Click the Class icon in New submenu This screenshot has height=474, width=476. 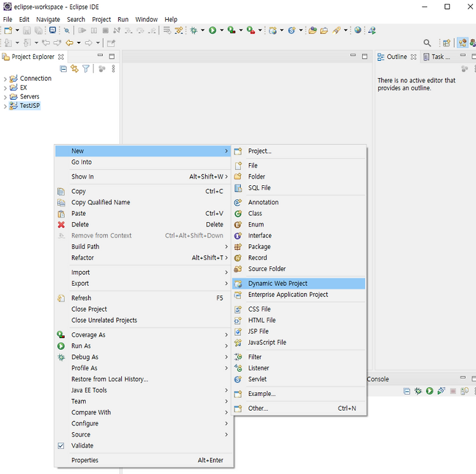[x=238, y=214]
